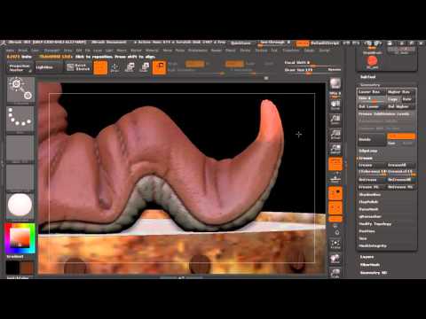
Task: Pick a hue in the color picker square
Action: coord(20,239)
